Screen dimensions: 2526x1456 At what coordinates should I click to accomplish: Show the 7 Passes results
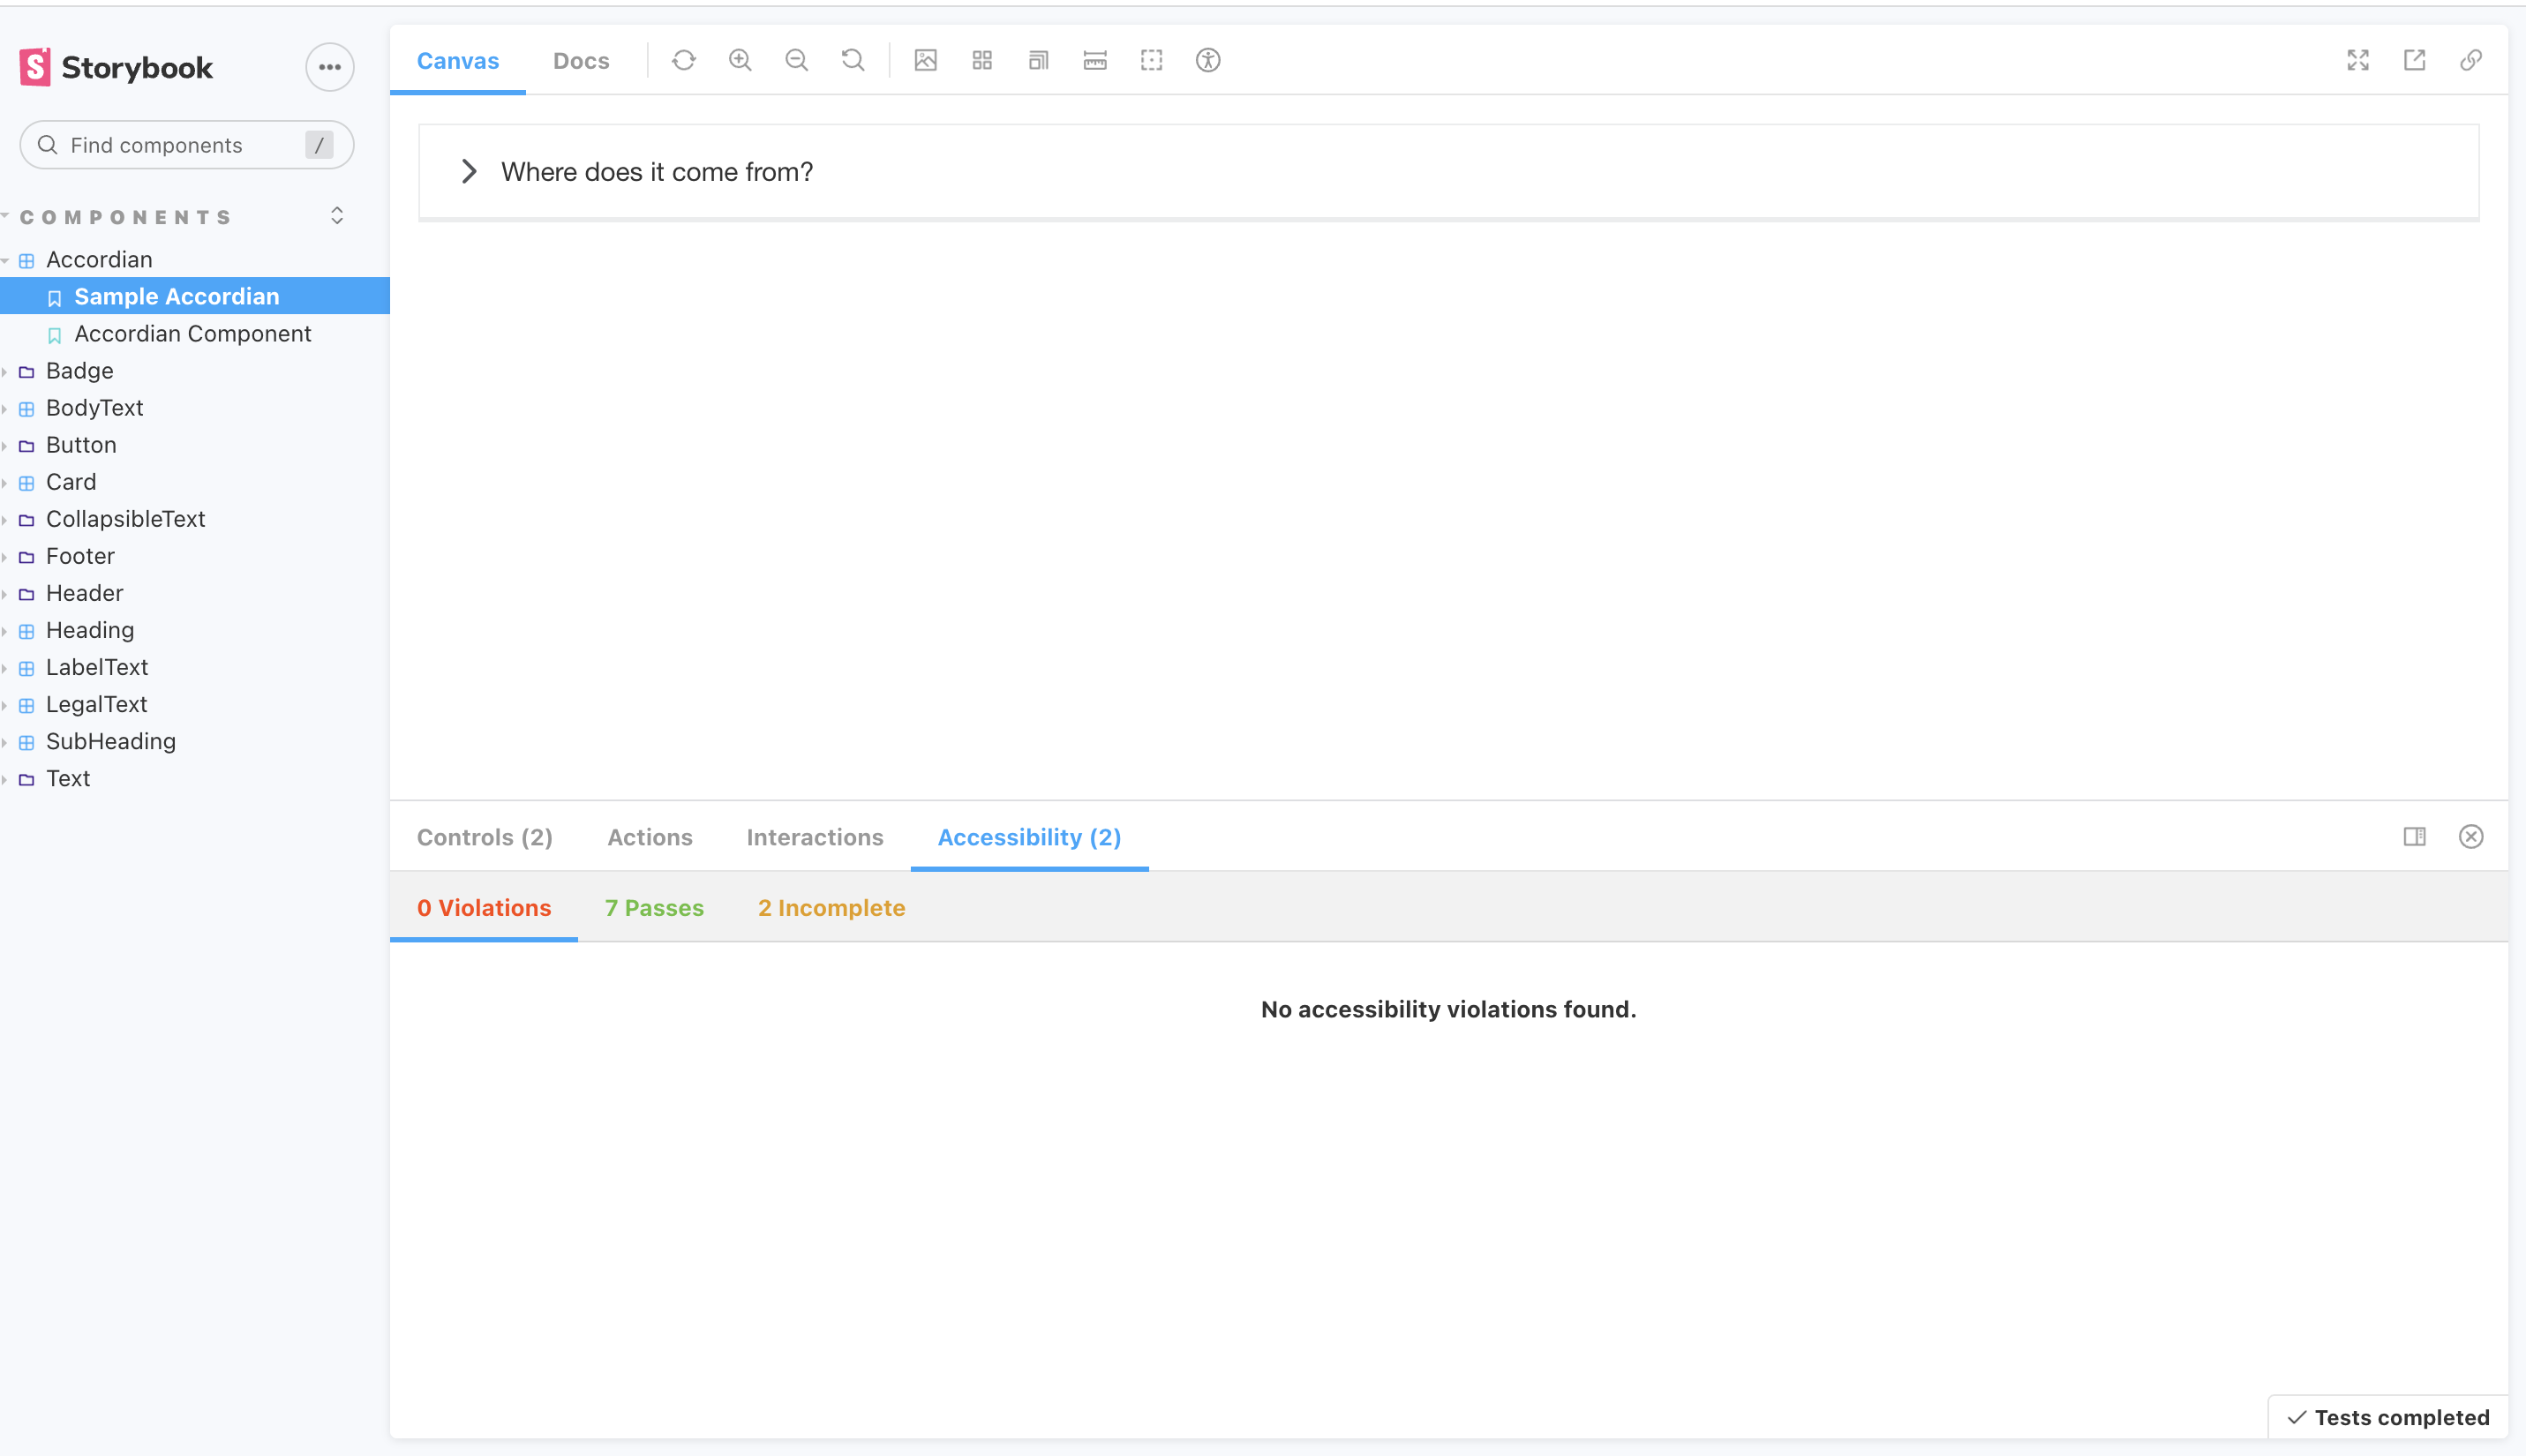tap(654, 907)
